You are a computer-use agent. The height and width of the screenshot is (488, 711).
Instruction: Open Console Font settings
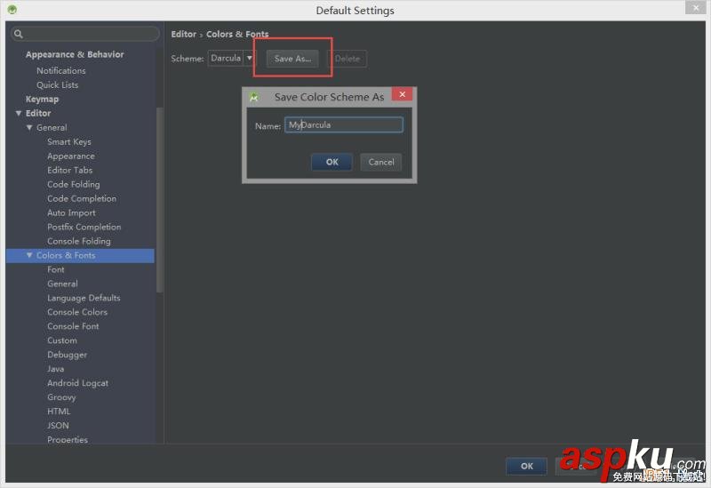pyautogui.click(x=73, y=326)
